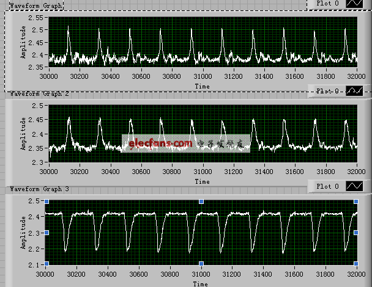Click the 'Amplitude' axis label of Waveform Graph 3
The width and height of the screenshot is (372, 287).
click(x=23, y=233)
